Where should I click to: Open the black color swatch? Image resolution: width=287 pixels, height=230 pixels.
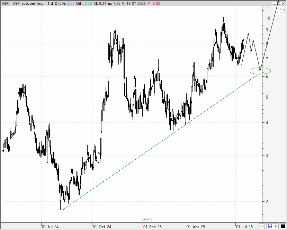click(x=283, y=226)
